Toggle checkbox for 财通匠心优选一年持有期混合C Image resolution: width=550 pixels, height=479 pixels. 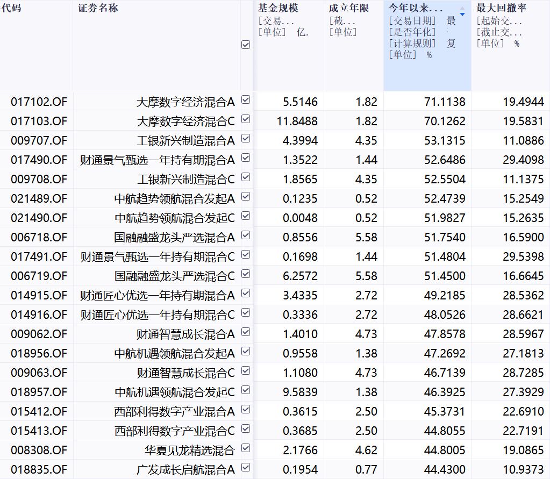coord(246,312)
